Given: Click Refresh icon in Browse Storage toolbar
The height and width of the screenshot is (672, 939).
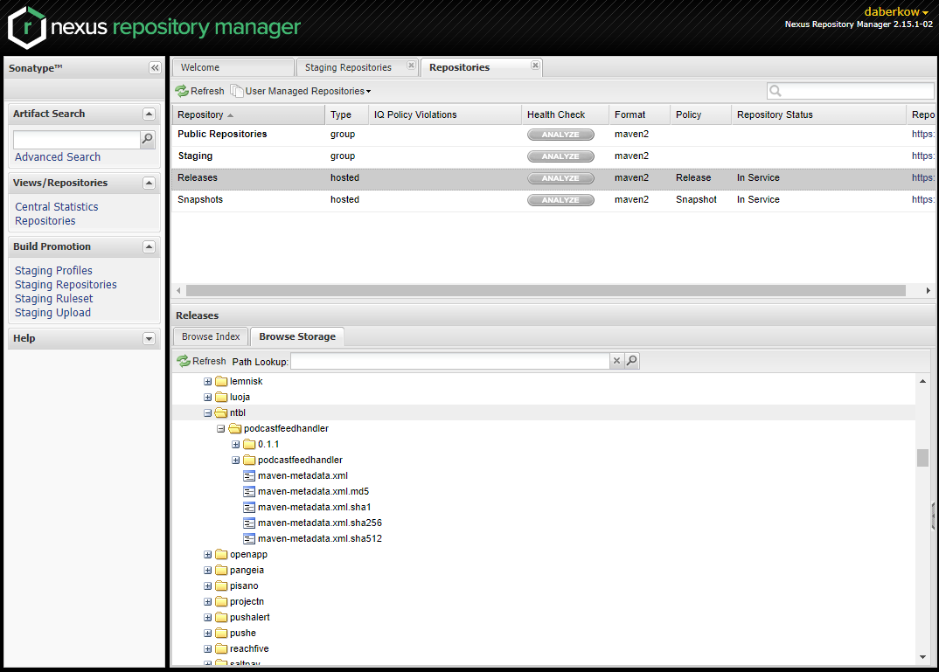Looking at the screenshot, I should [184, 361].
